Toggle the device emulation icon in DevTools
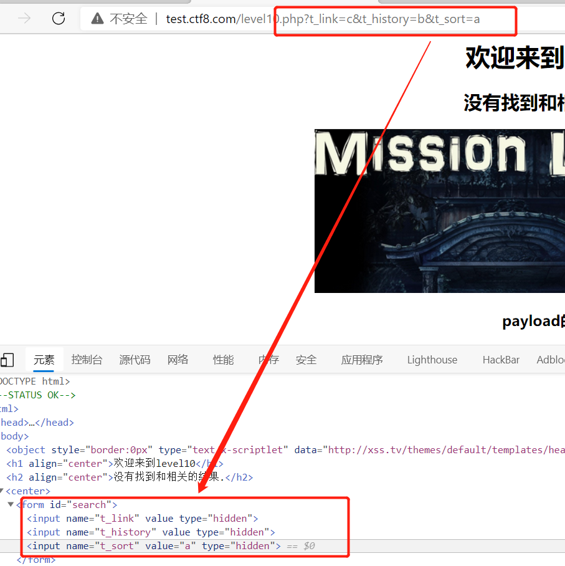Viewport: 565px width, 566px height. click(7, 360)
